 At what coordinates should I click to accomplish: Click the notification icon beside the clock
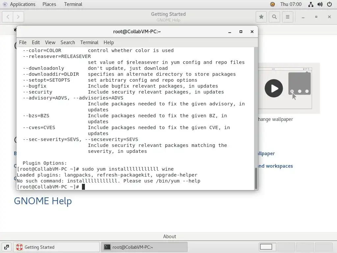[272, 4]
